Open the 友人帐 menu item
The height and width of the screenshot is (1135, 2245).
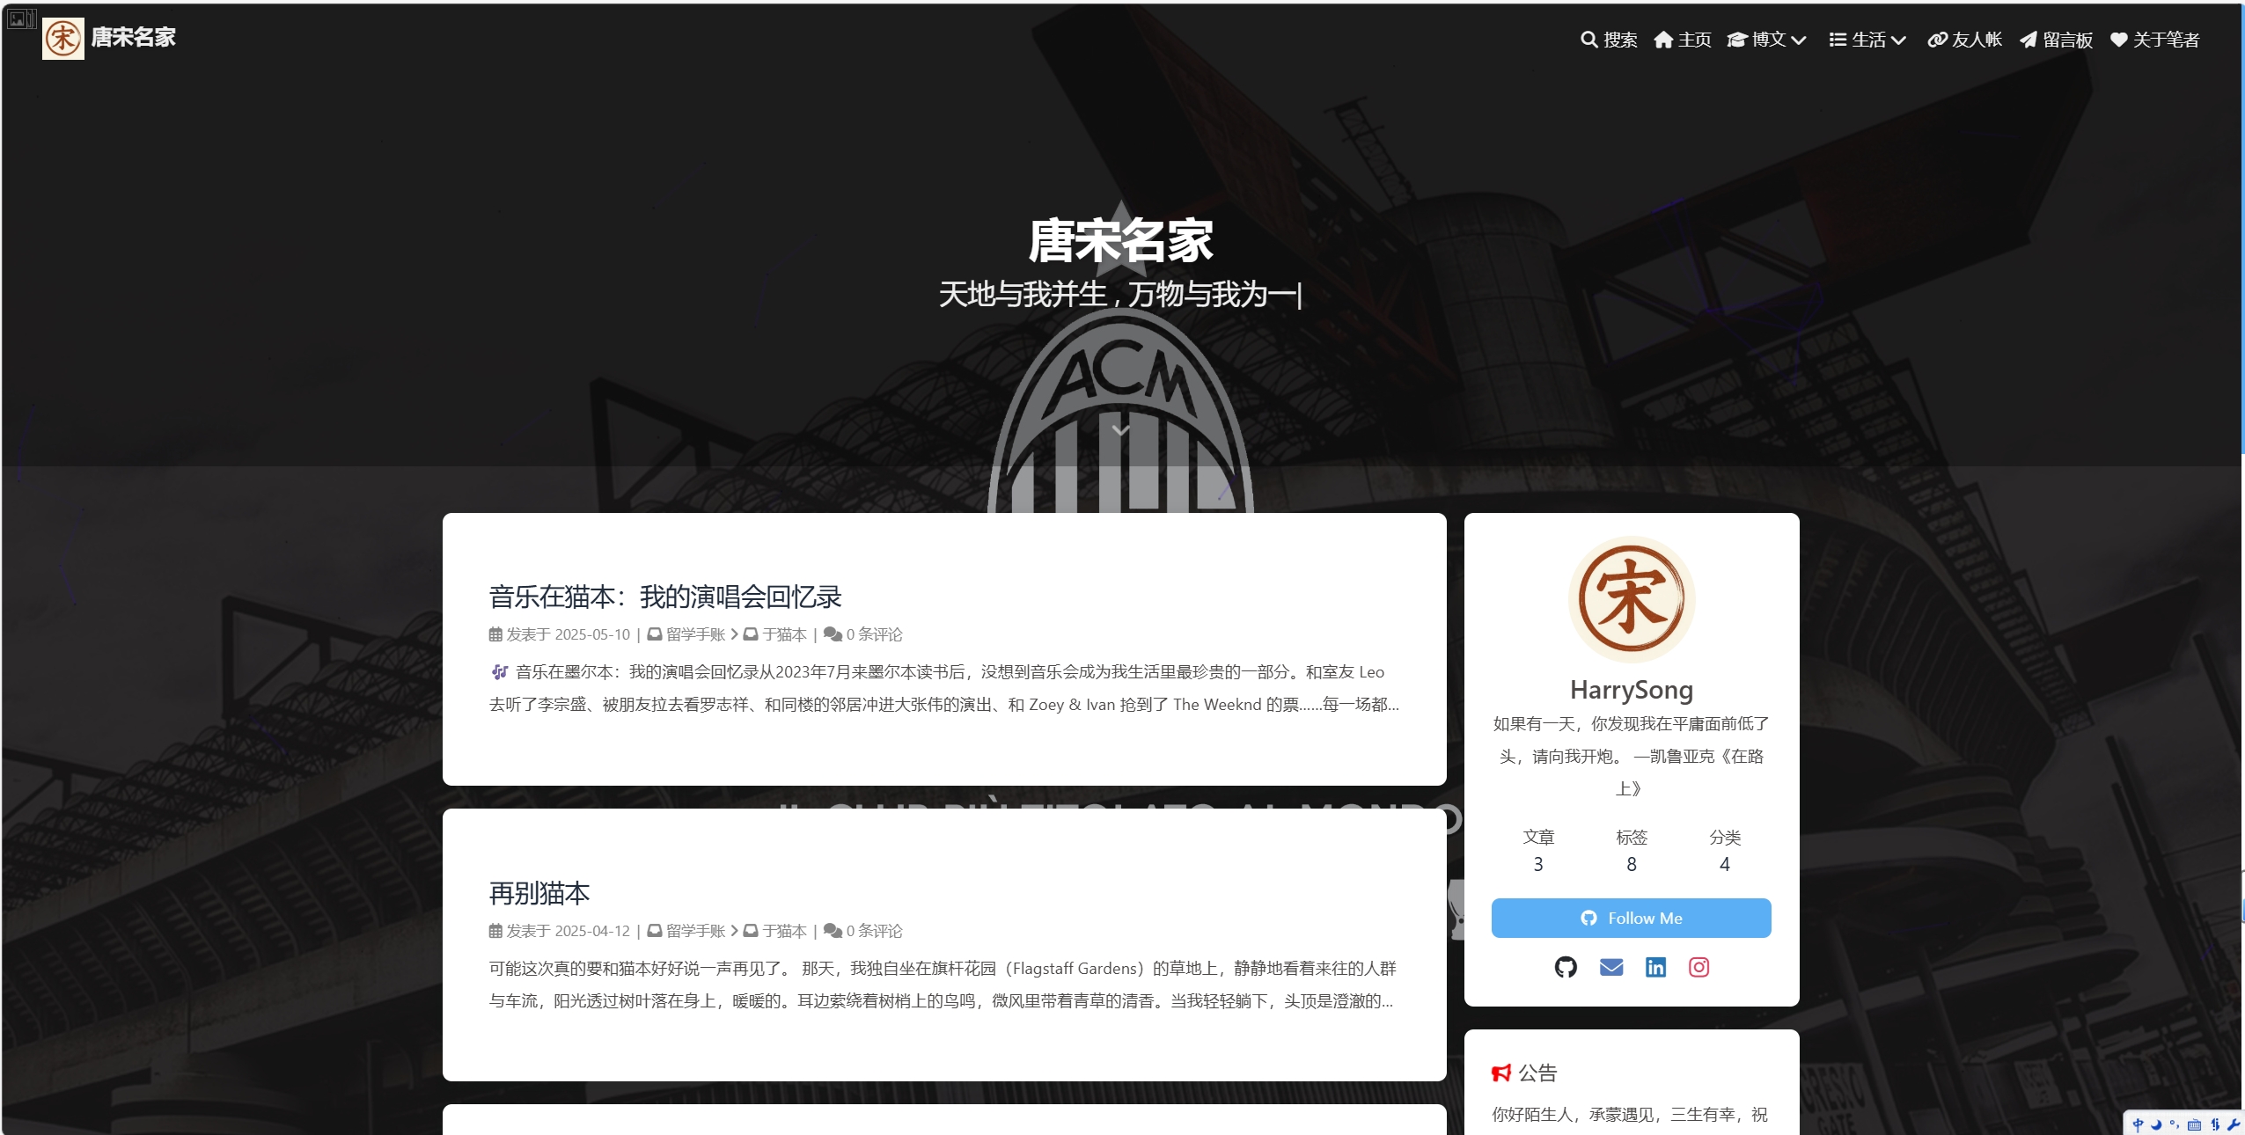click(x=1964, y=40)
